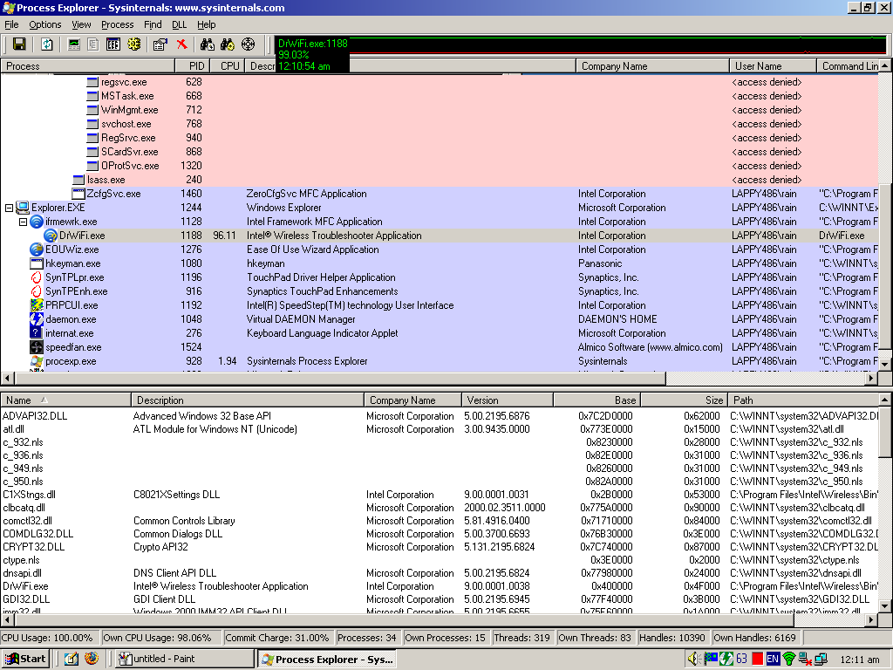Click the daemon.exe lightning bolt icon
893x670 pixels.
point(37,319)
